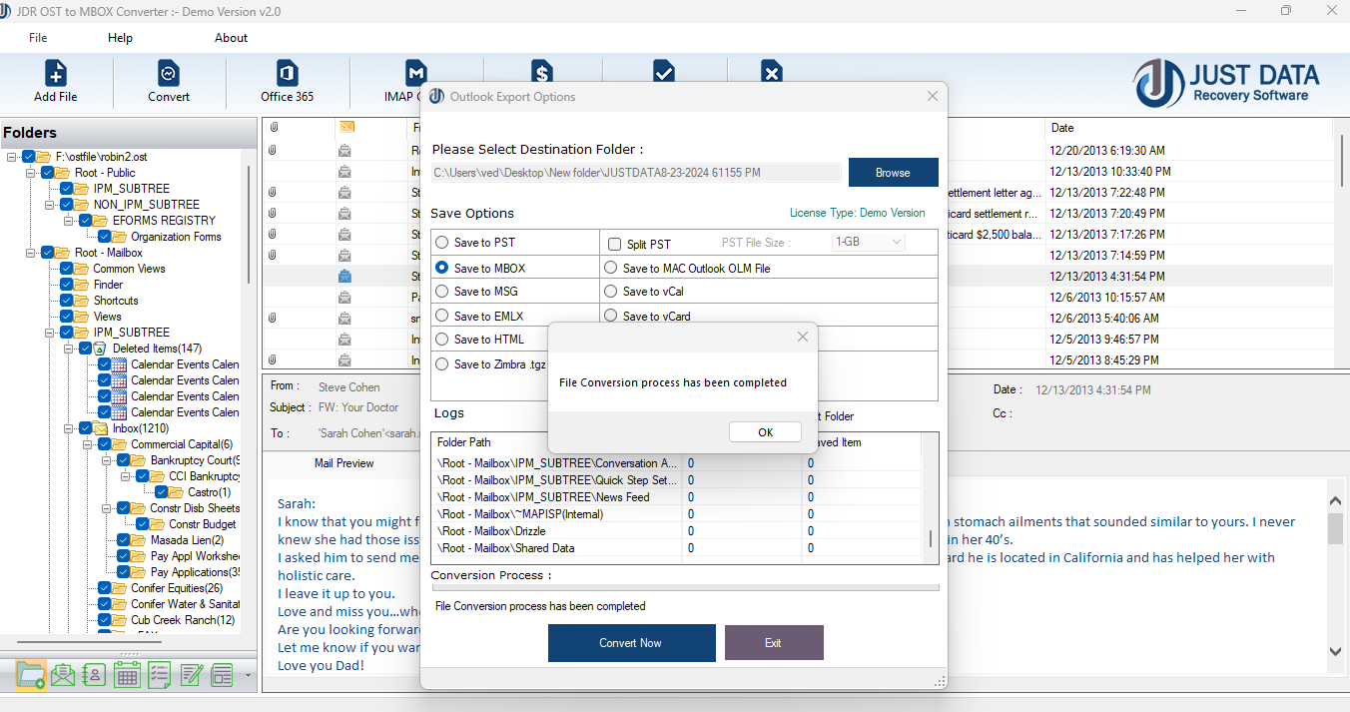Collapse the NON_IPM_SUBTREE node
The height and width of the screenshot is (712, 1350).
coord(50,205)
